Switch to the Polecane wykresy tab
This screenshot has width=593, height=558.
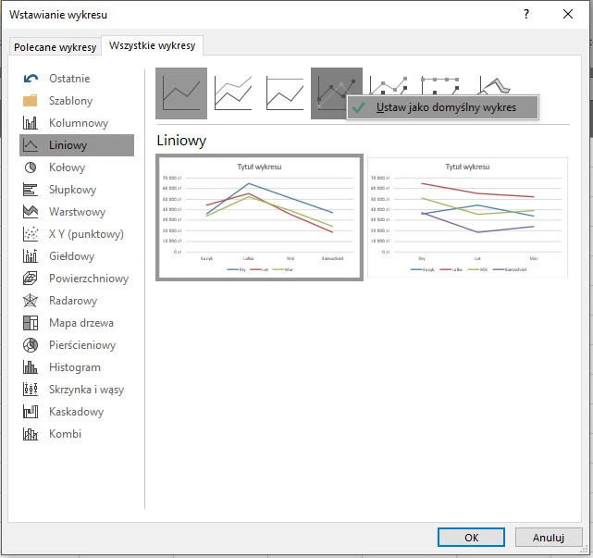pos(56,47)
